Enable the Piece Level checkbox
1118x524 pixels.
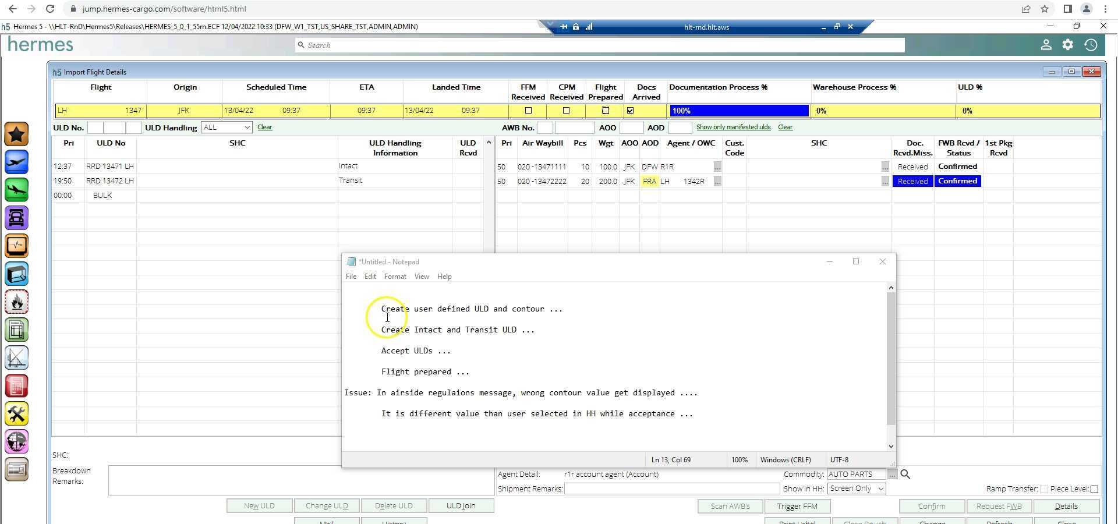[1094, 489]
